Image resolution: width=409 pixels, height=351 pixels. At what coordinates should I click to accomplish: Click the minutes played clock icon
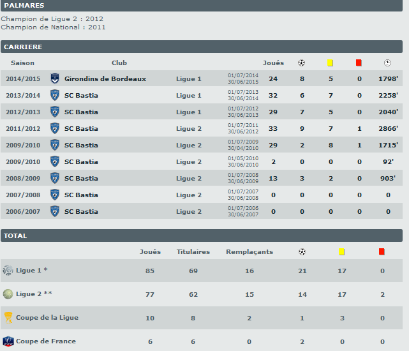pos(387,63)
